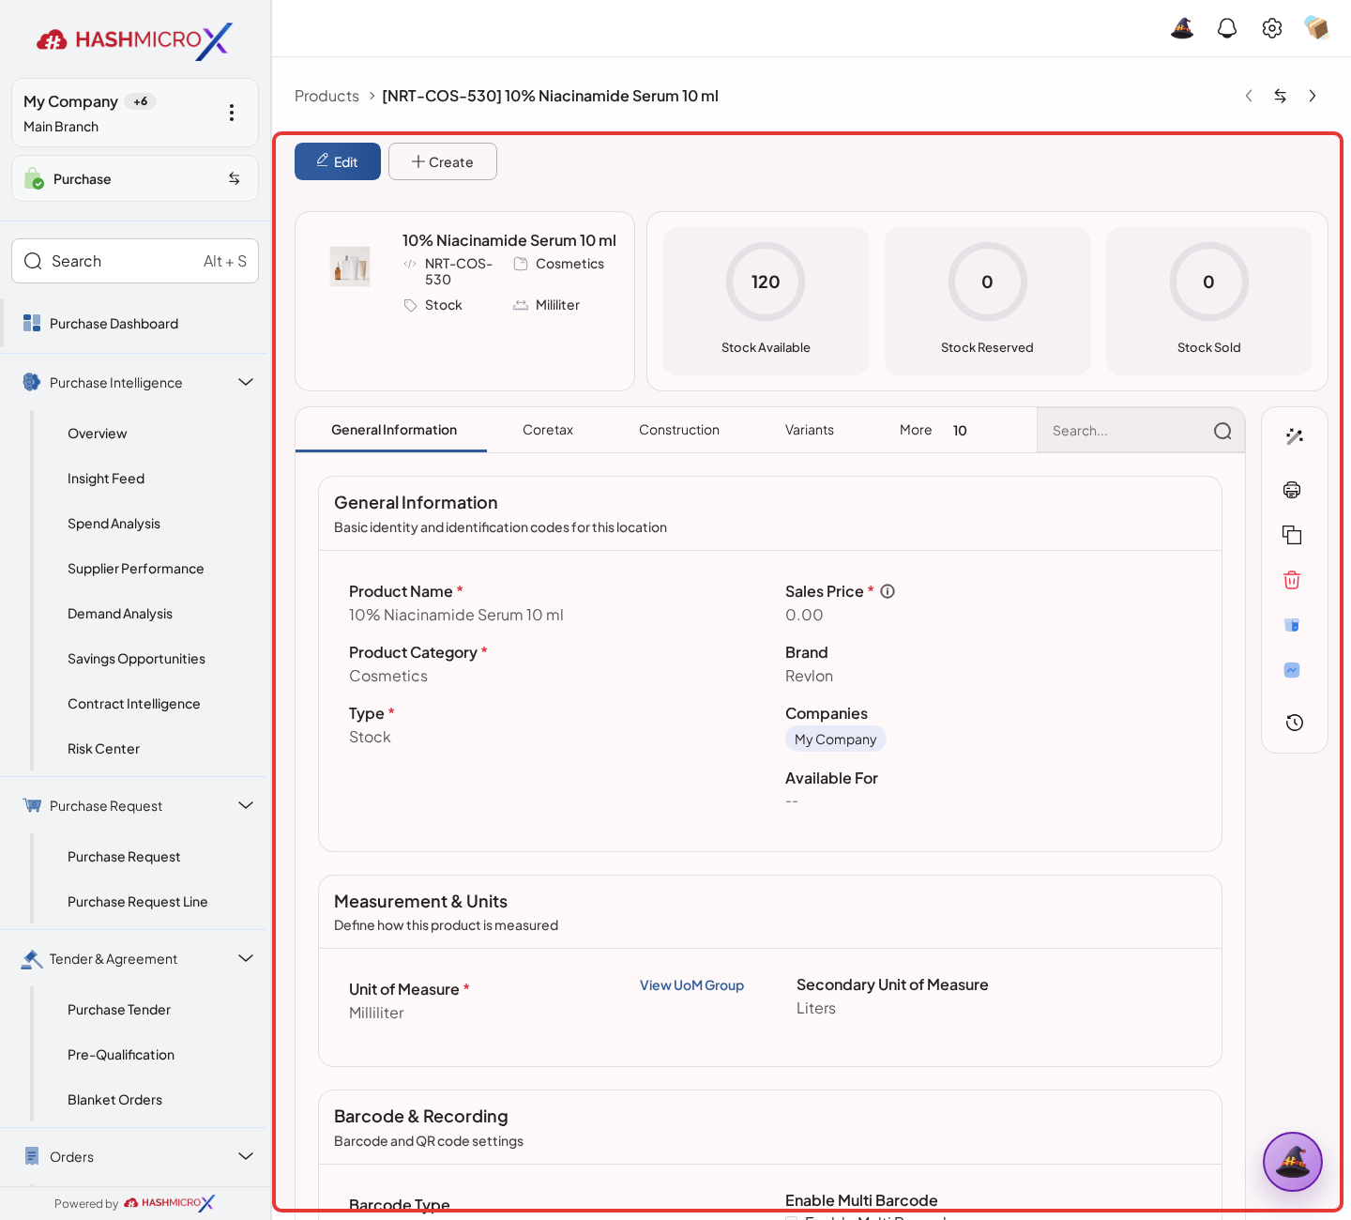Switch to the Coretax tab

(548, 430)
